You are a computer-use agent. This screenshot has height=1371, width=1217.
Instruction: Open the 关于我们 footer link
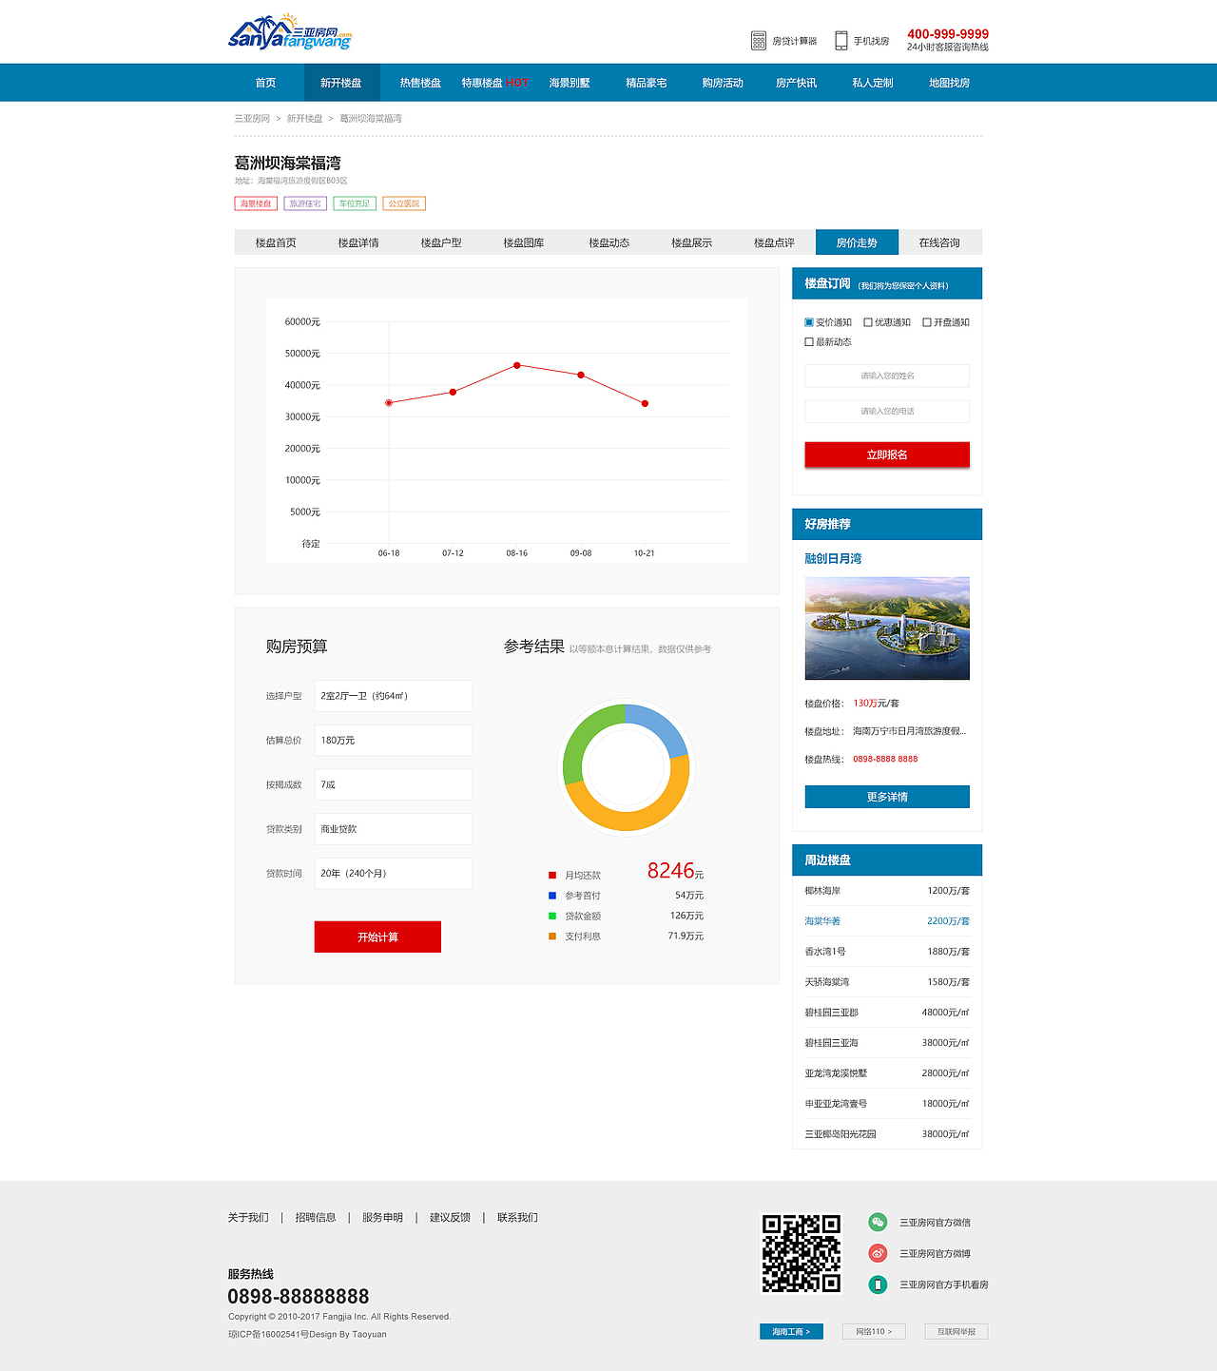(248, 1218)
